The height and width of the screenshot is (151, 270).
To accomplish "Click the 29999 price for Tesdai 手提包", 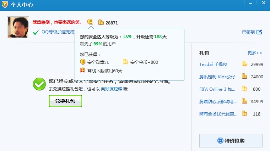I will click(257, 65).
